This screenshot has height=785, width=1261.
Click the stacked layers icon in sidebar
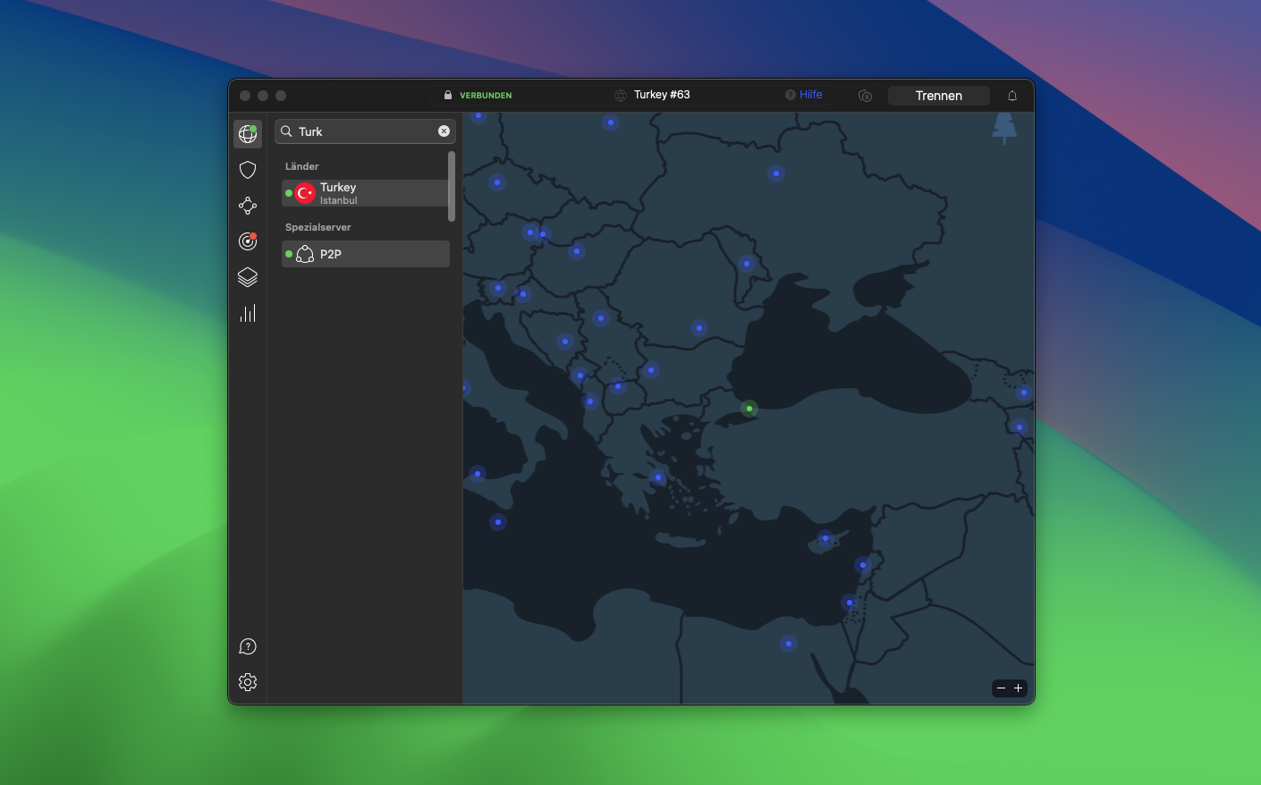click(x=248, y=277)
